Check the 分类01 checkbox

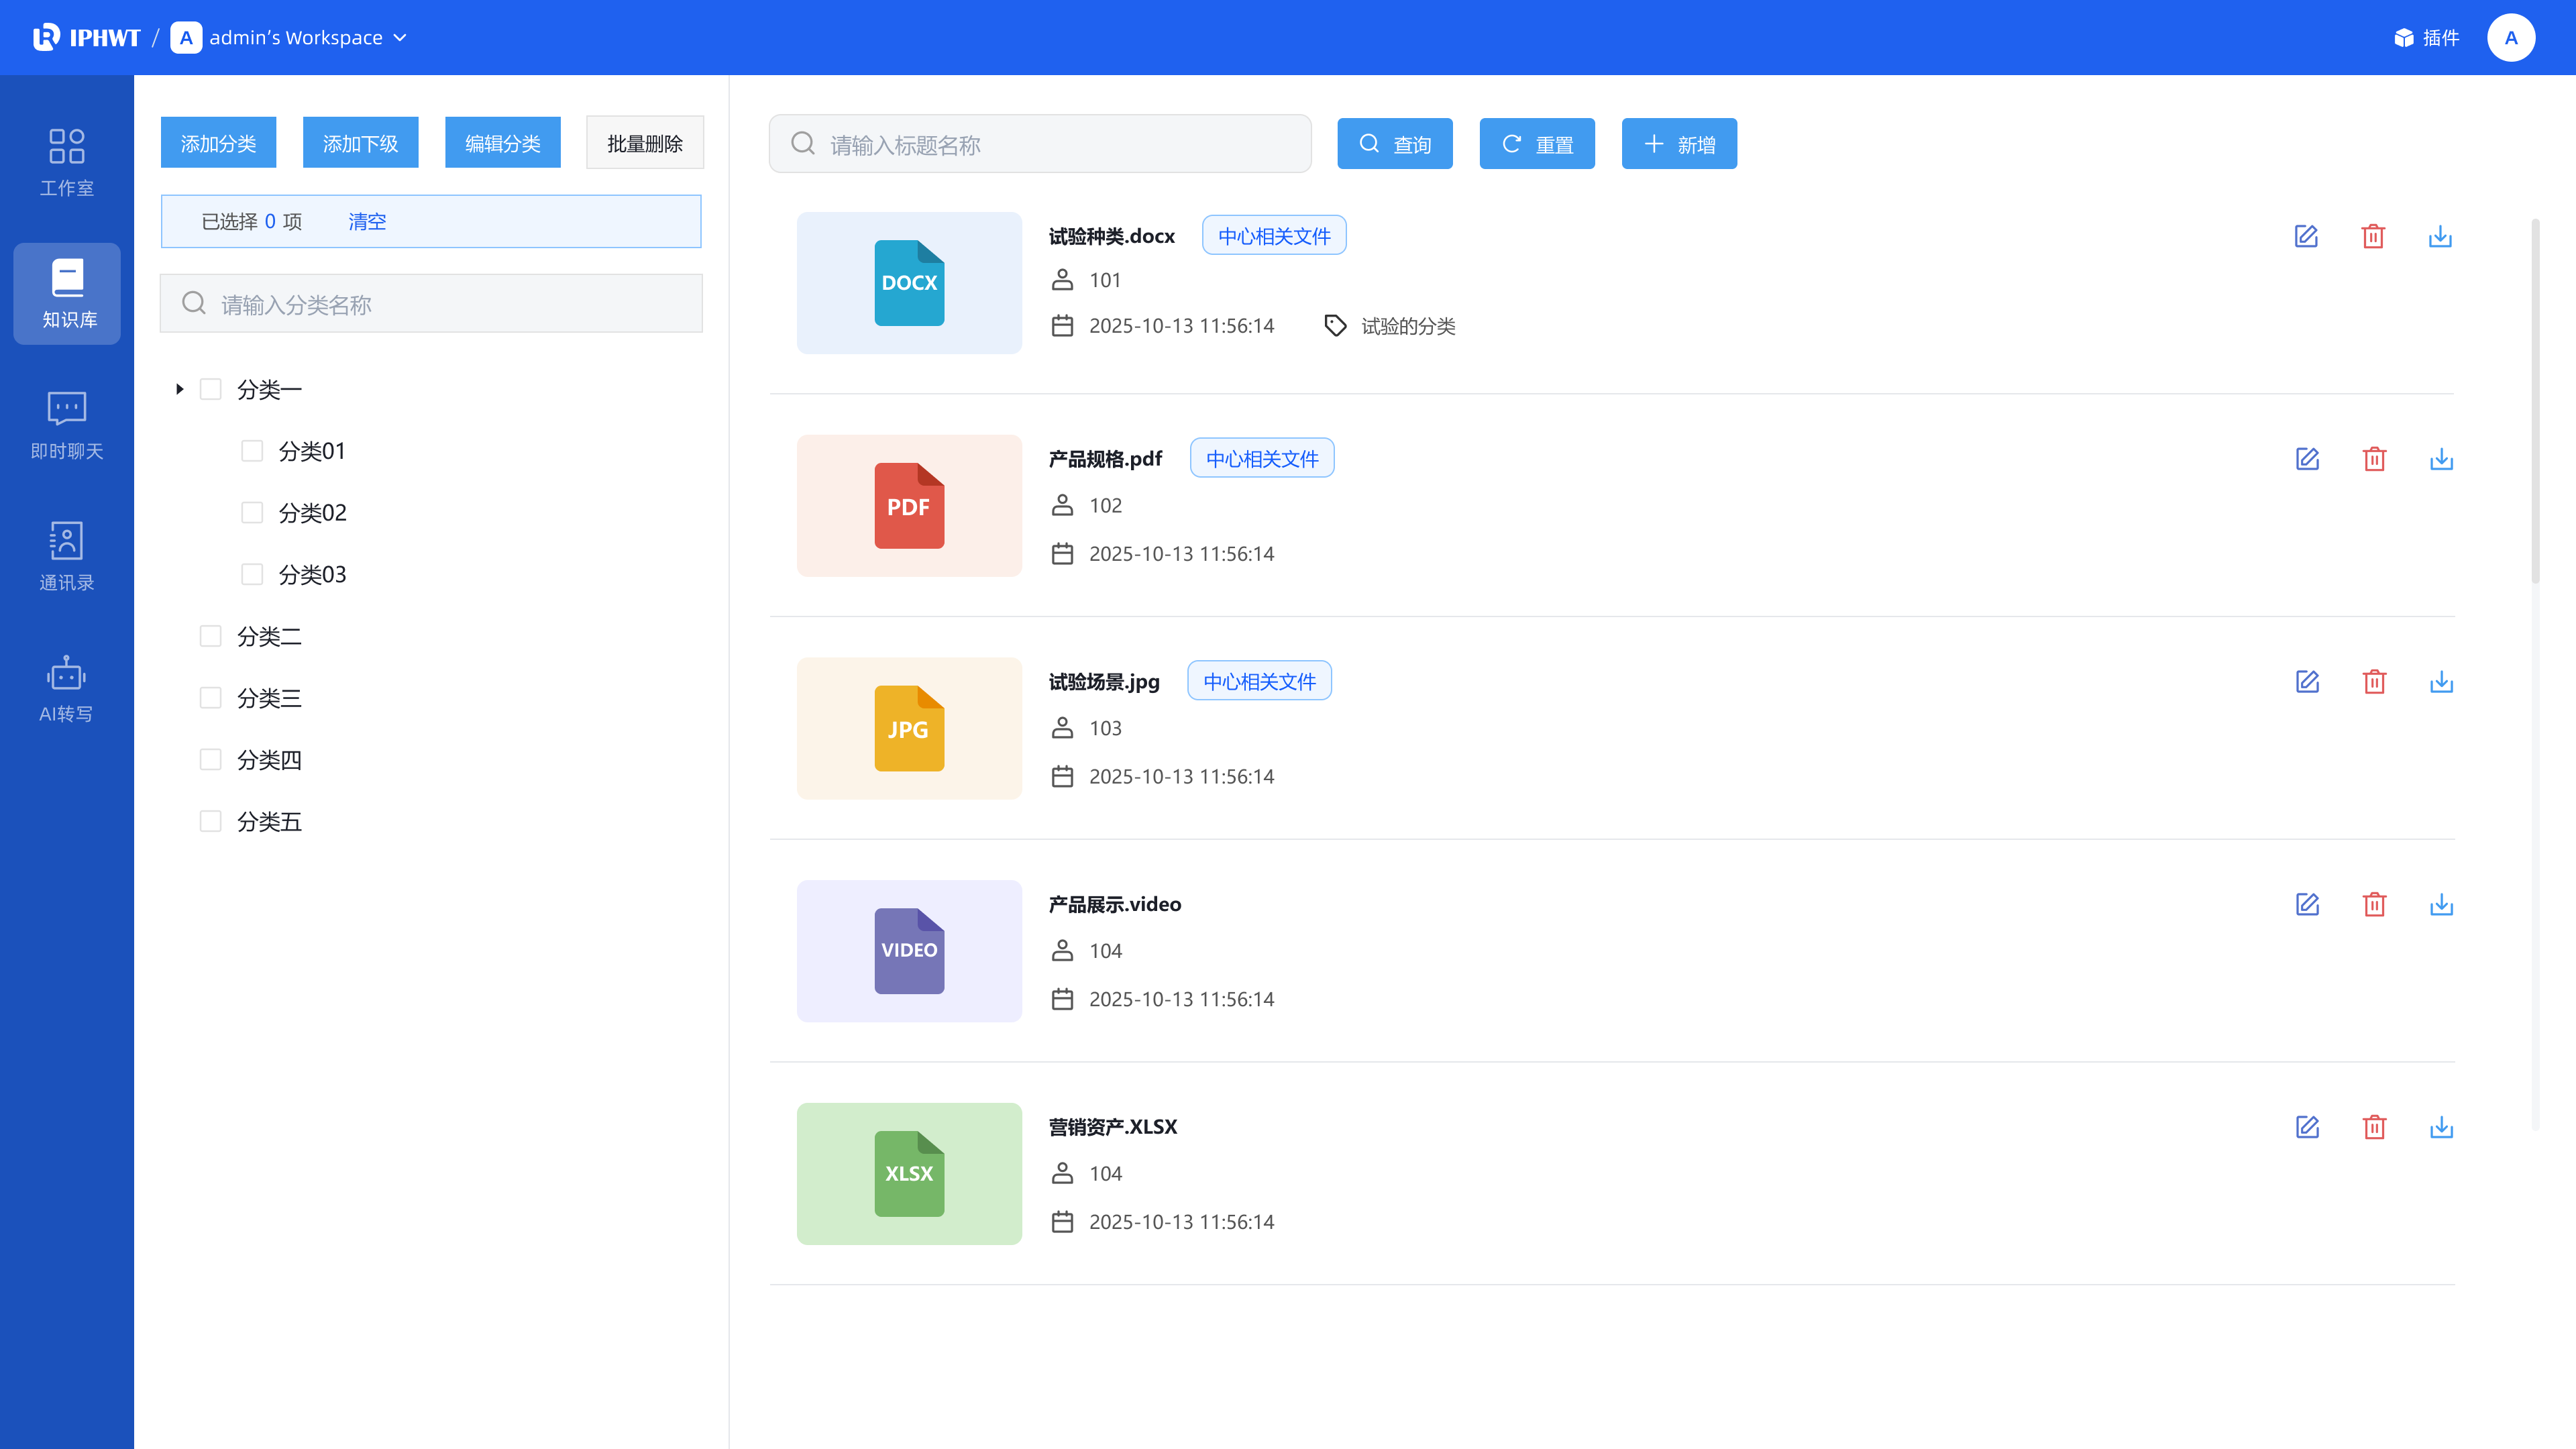click(252, 451)
